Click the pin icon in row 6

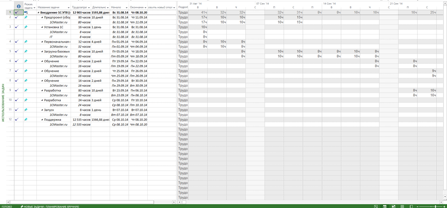pyautogui.click(x=26, y=61)
